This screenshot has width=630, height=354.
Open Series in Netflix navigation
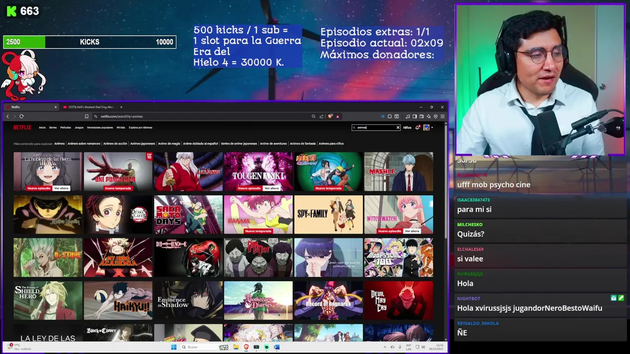coord(53,127)
